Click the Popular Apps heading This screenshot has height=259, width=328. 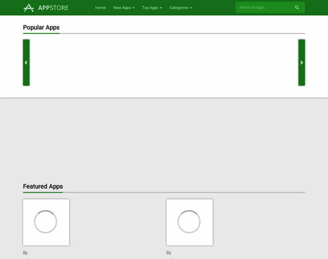(x=41, y=27)
